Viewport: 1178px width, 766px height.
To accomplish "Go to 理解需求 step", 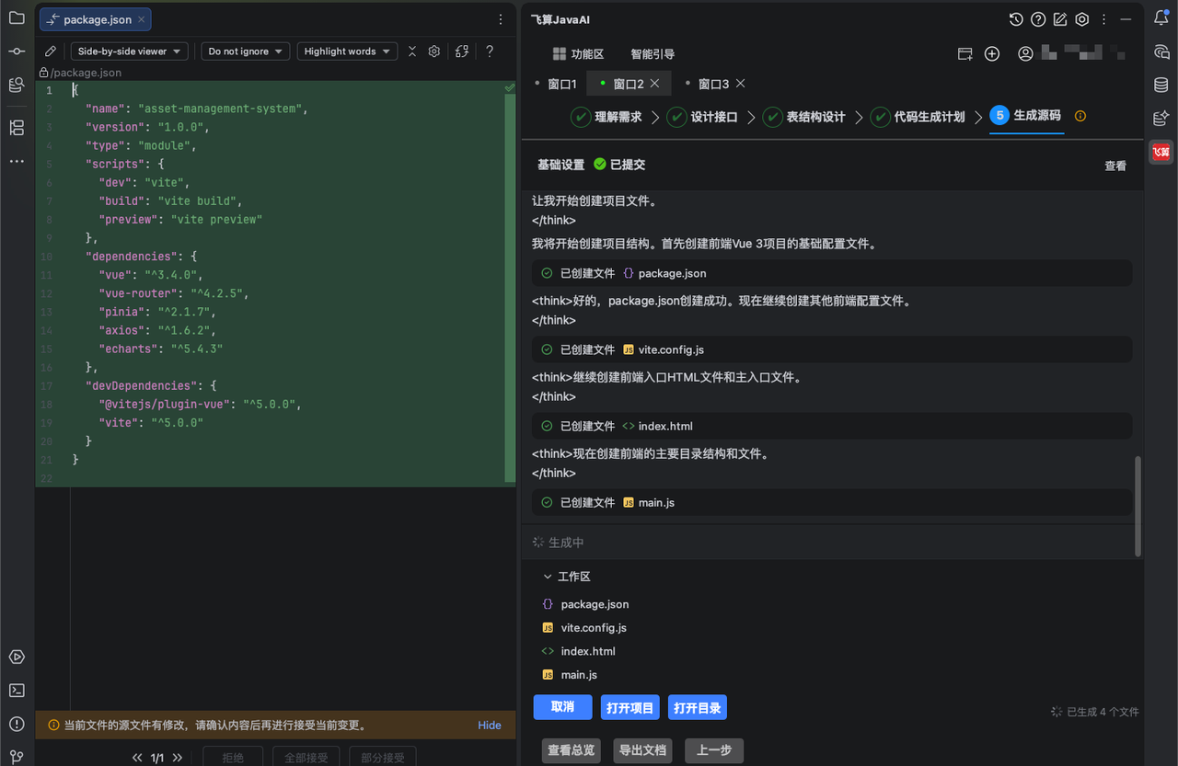I will (x=606, y=117).
